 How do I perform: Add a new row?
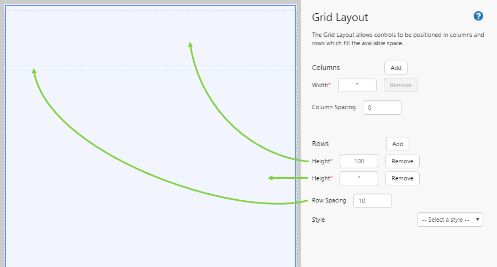[398, 144]
